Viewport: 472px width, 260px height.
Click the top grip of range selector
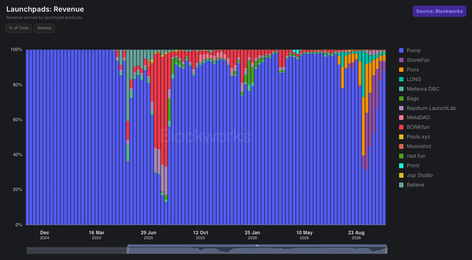click(x=257, y=246)
